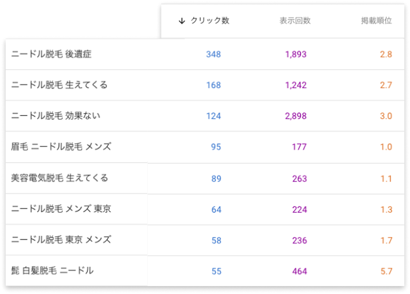This screenshot has width=410, height=294.
Task: Open query ニードル脱毛 後遺症
Action: click(x=52, y=54)
